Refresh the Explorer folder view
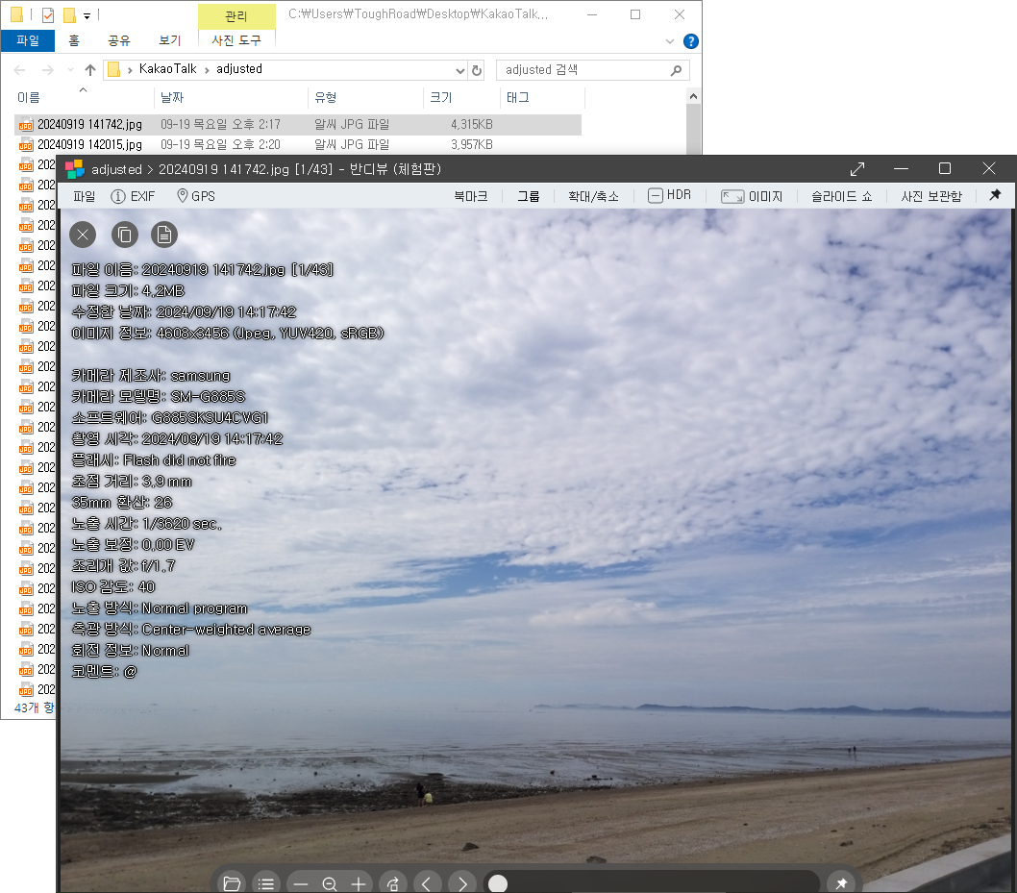 point(477,70)
